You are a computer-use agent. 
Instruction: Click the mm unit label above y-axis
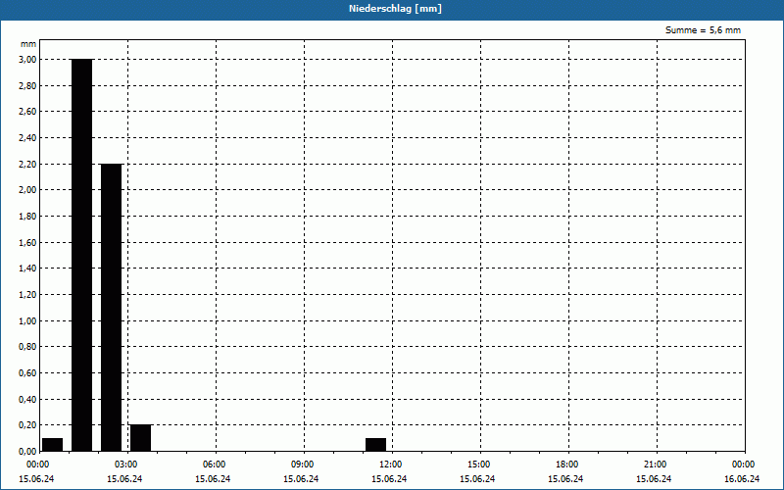(x=28, y=44)
